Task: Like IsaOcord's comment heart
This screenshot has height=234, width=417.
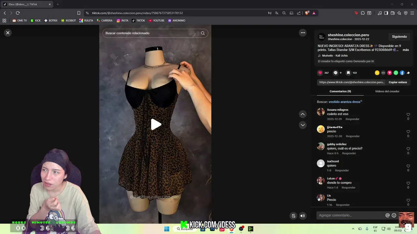Action: click(408, 166)
